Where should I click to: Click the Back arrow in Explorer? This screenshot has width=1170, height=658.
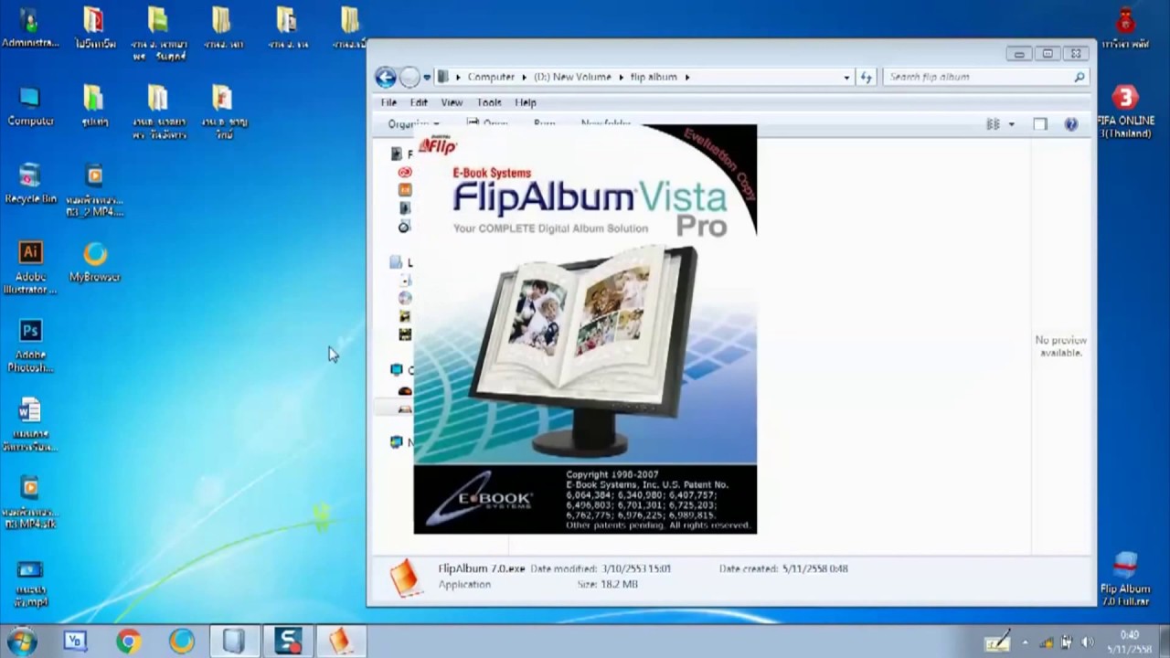386,77
